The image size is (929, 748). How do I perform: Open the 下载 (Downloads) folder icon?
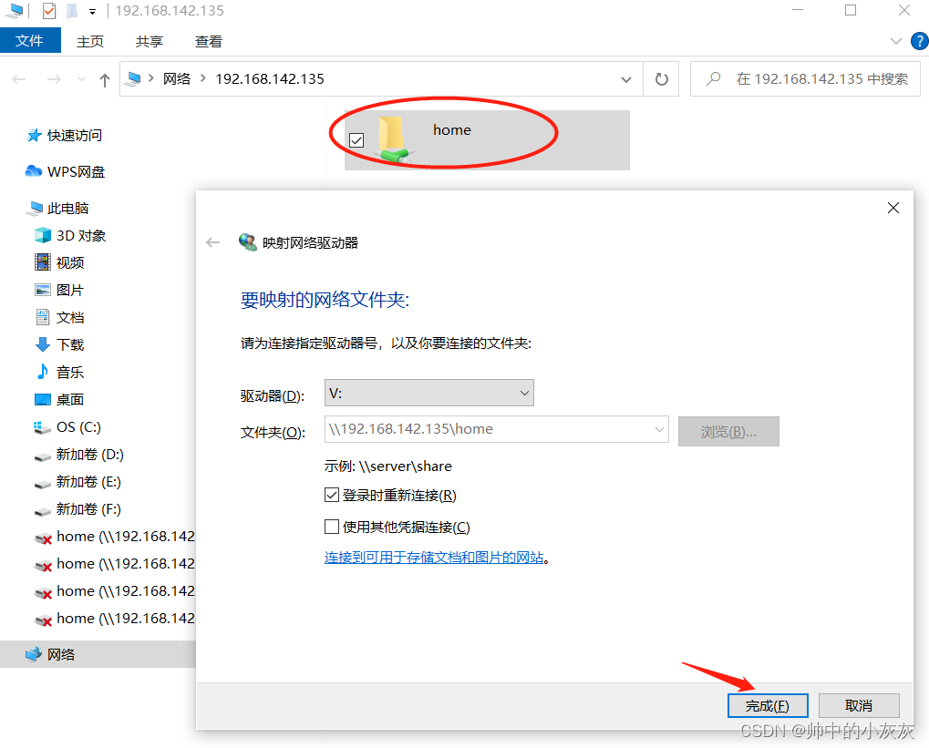(40, 344)
